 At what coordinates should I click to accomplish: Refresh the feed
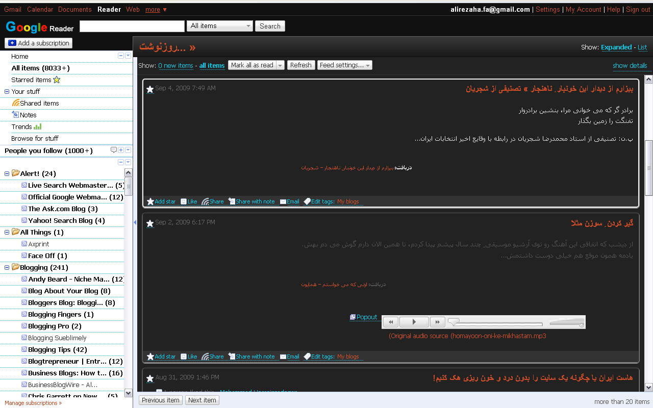(x=301, y=65)
